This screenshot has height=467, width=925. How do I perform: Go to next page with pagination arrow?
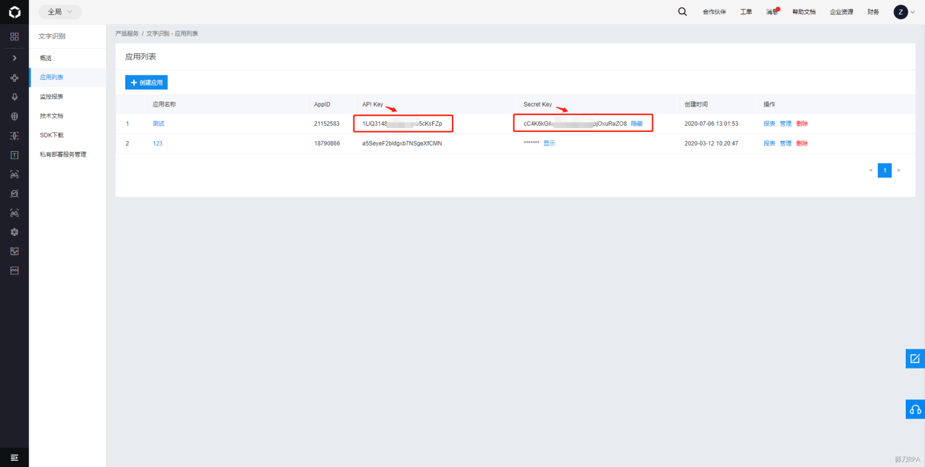pos(899,170)
